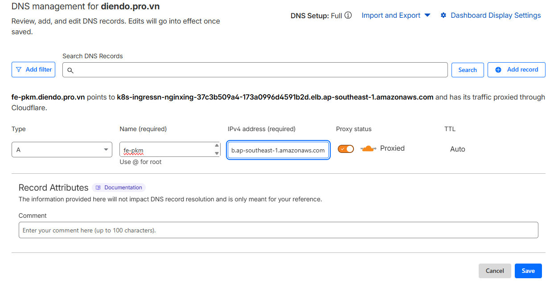
Task: Click the IPv4 address input field
Action: (278, 150)
